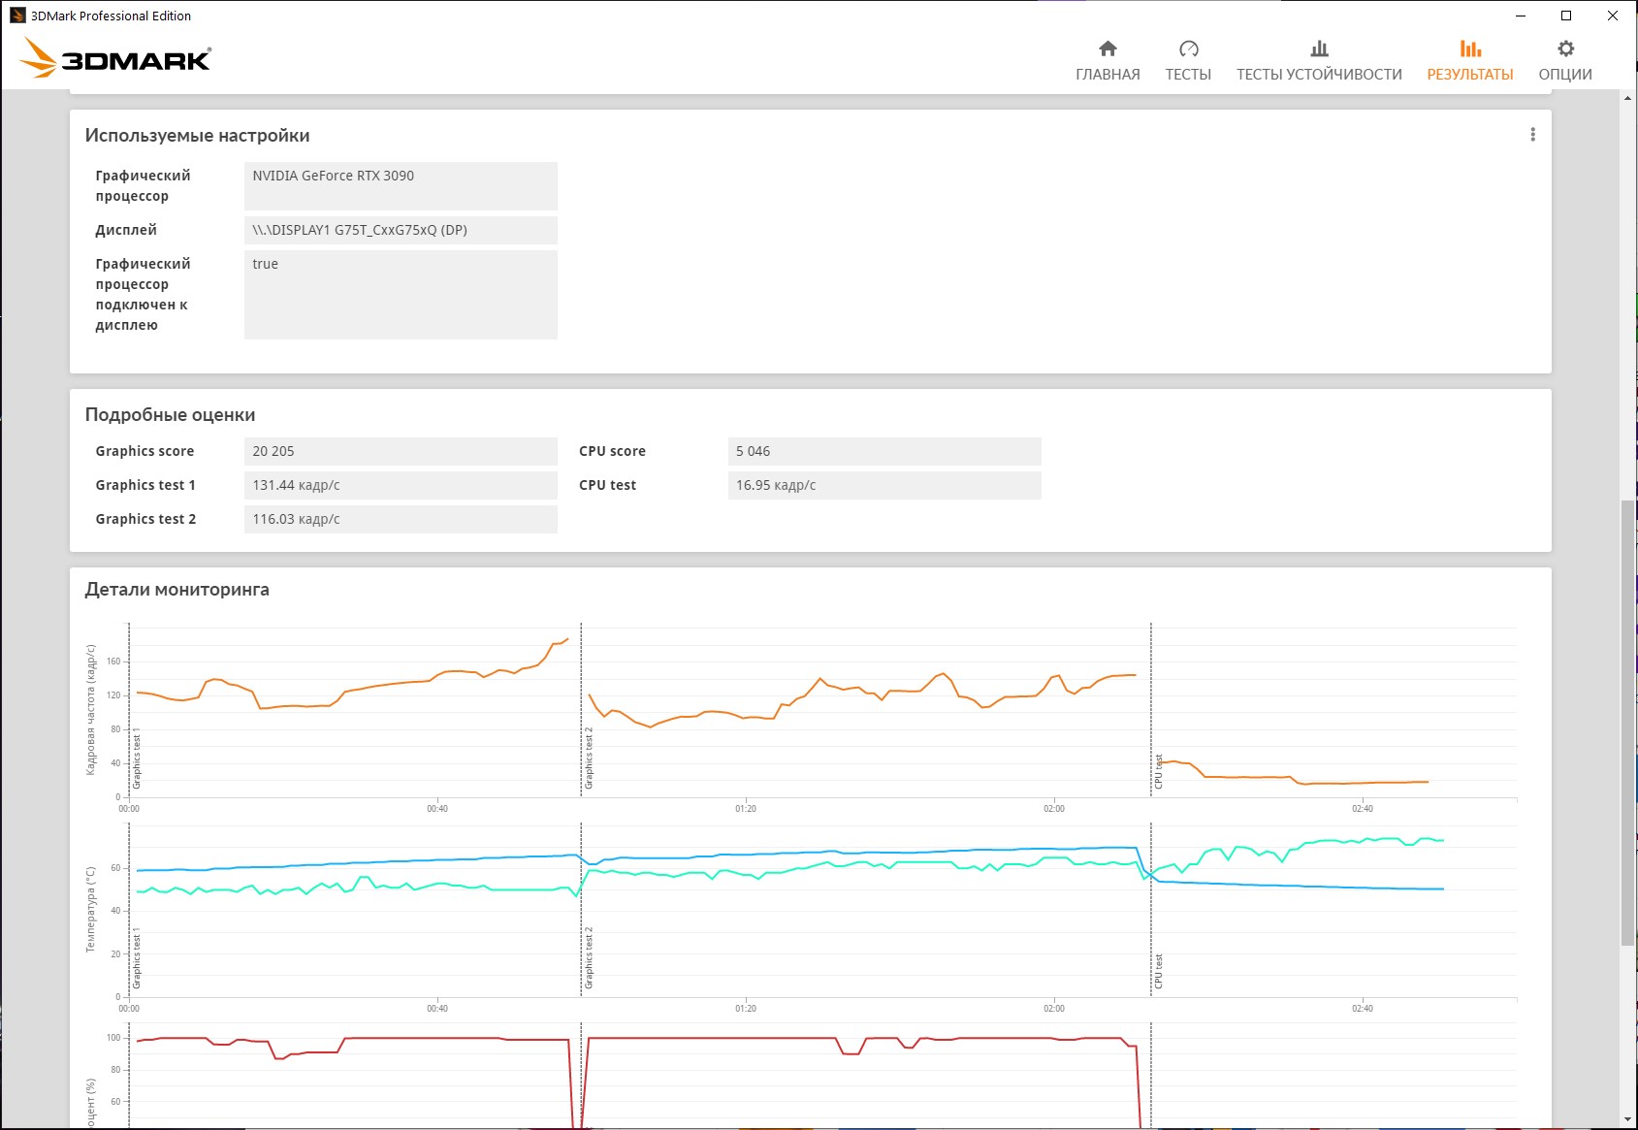Switch to ТЕСТЫ УСТОЙЧИВОСТИ tab
Screen dimensions: 1638x1130
[1319, 74]
